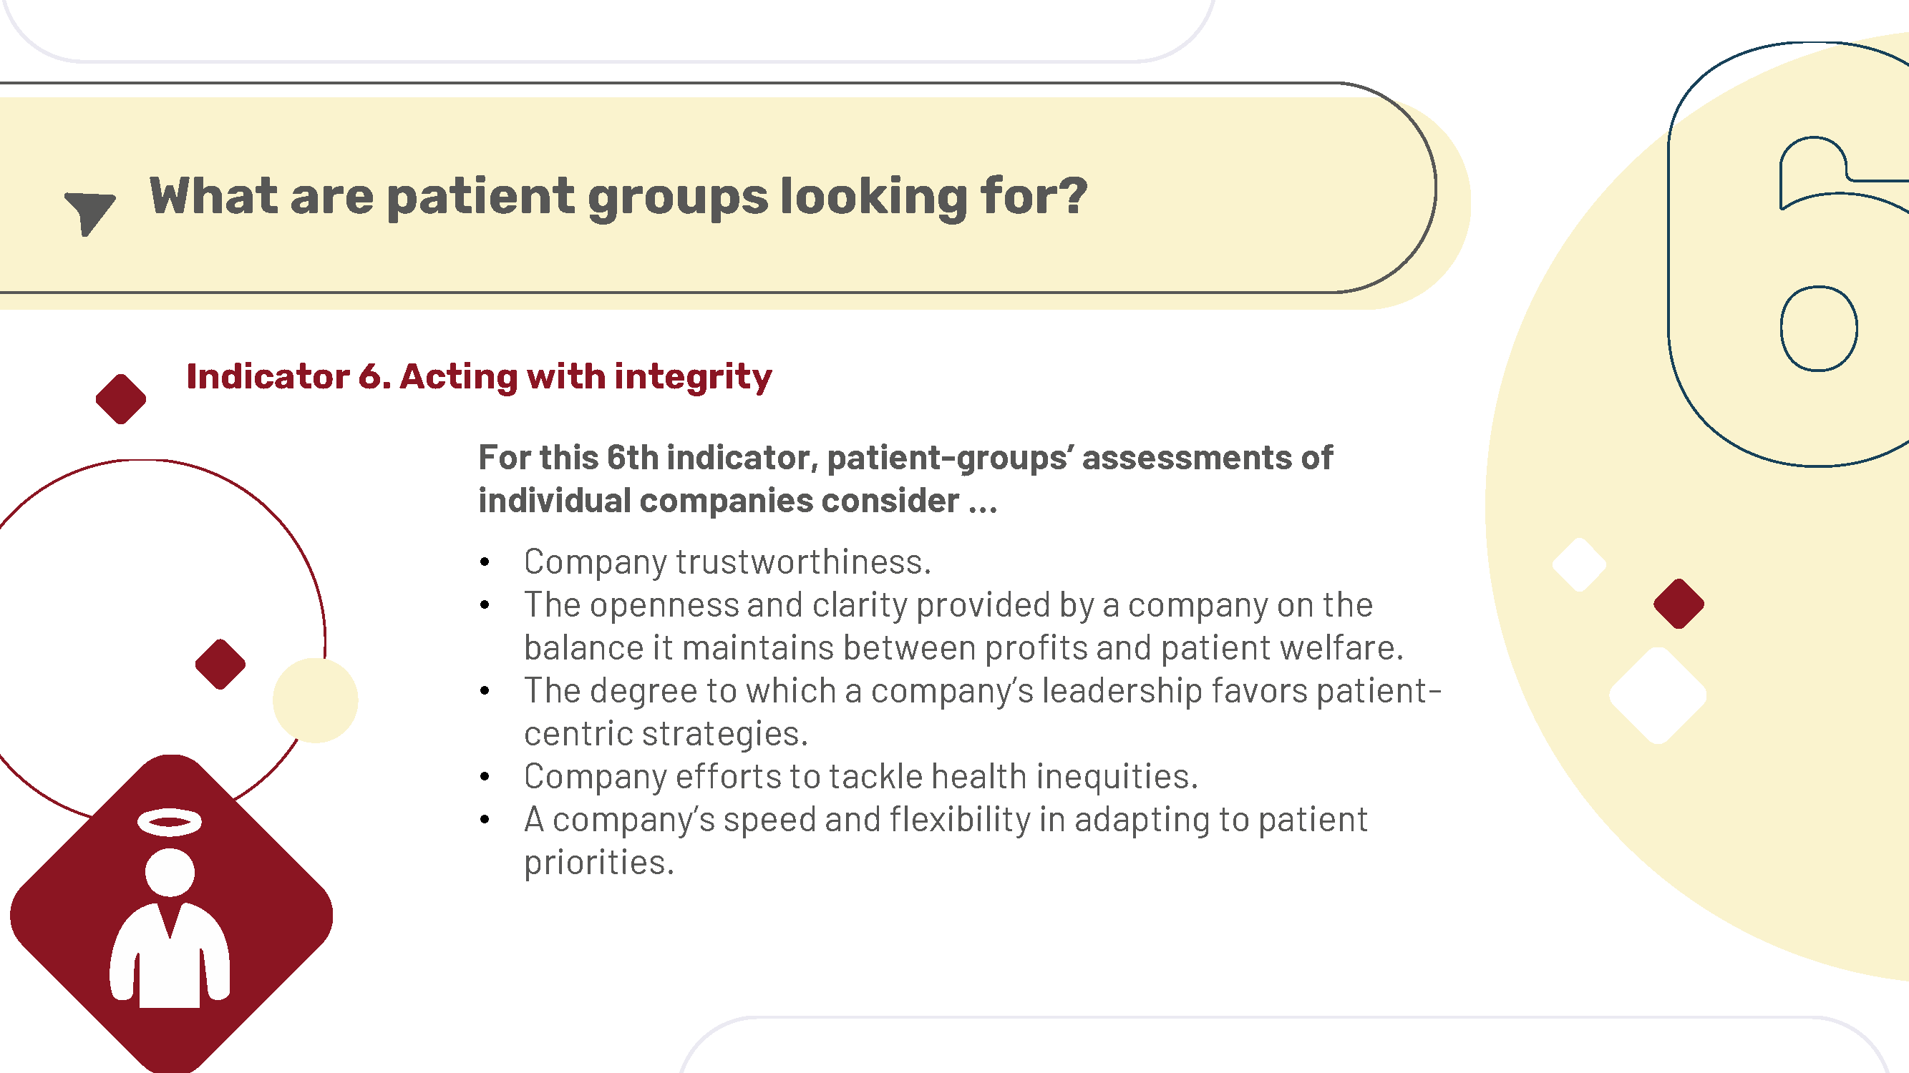Click the bold intro sentence 'For this 6th indicator'

905,479
